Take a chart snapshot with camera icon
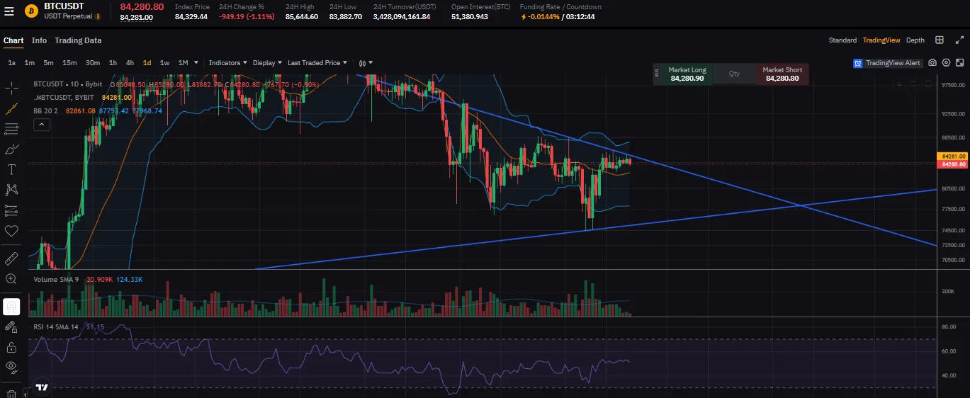This screenshot has width=970, height=398. (x=932, y=63)
